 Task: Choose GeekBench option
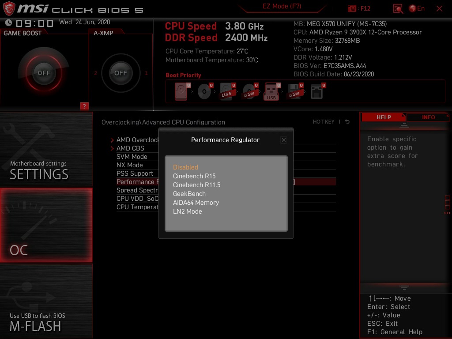pyautogui.click(x=189, y=194)
